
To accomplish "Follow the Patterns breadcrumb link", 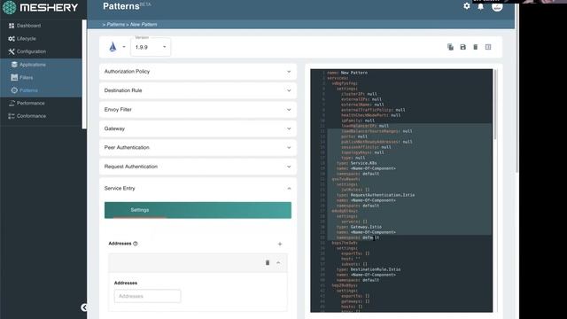I will point(115,25).
